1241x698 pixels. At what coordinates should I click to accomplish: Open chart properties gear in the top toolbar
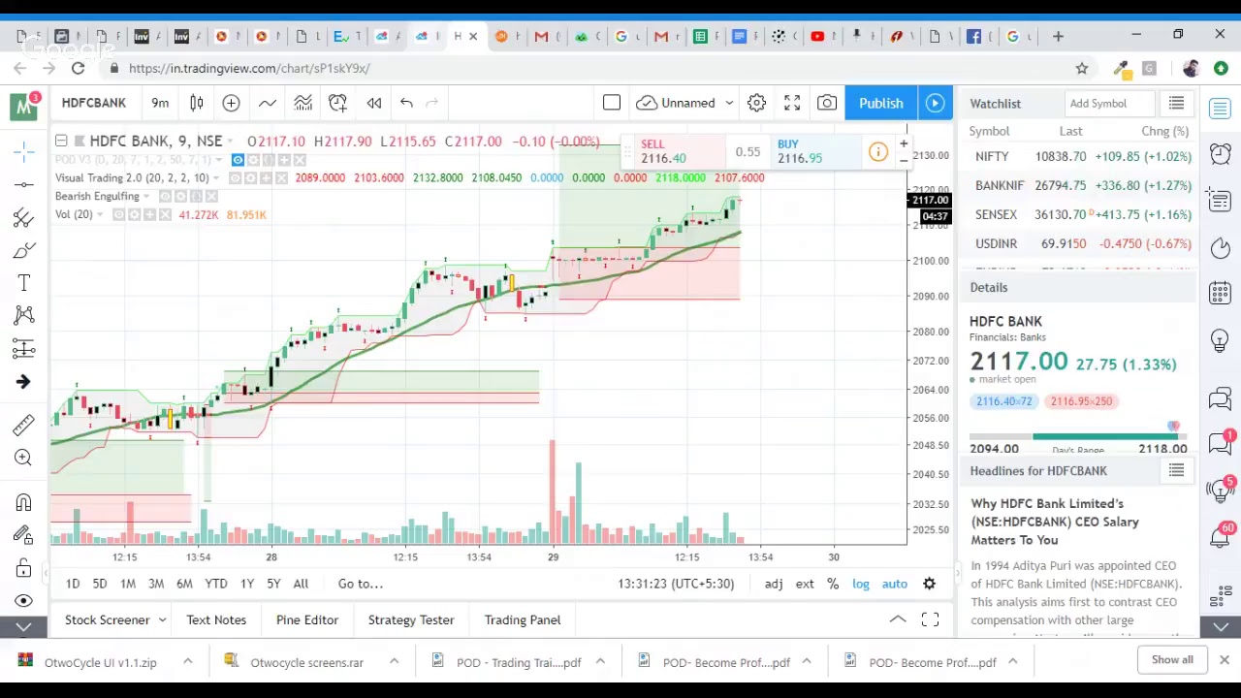[x=756, y=103]
